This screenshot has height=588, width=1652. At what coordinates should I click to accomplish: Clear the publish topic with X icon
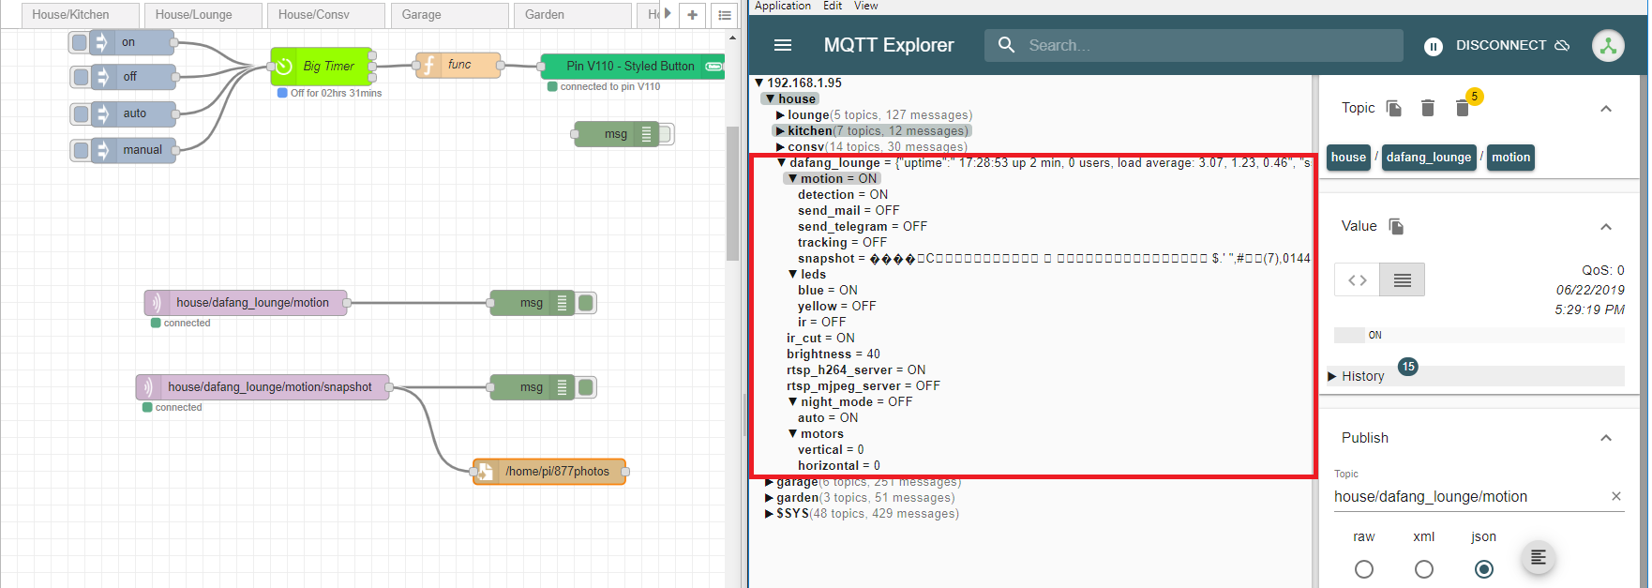coord(1616,496)
